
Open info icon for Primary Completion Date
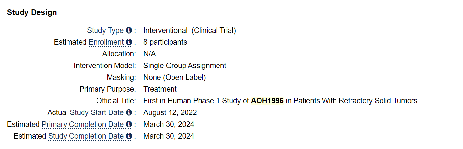click(x=129, y=124)
